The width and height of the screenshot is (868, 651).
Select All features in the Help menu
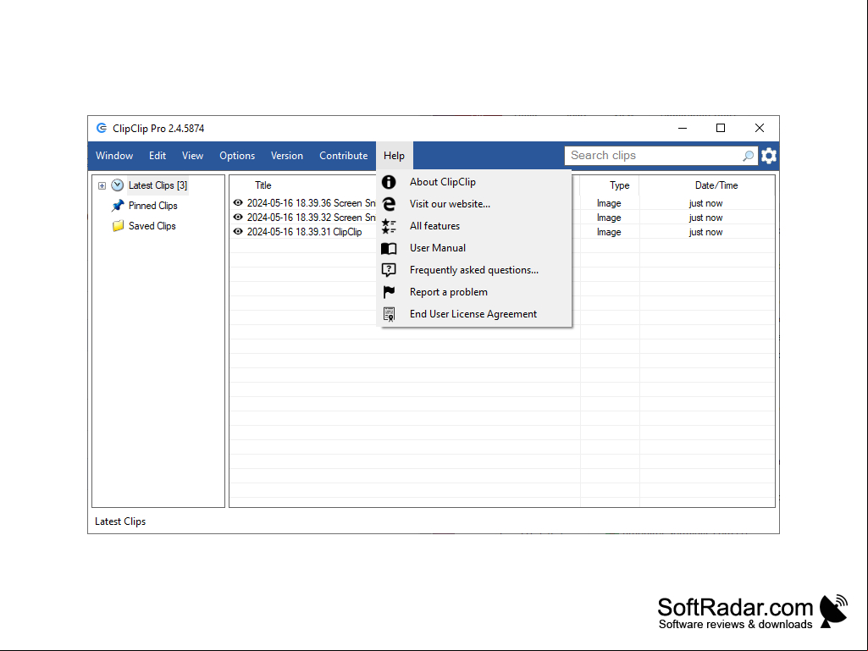pyautogui.click(x=474, y=226)
